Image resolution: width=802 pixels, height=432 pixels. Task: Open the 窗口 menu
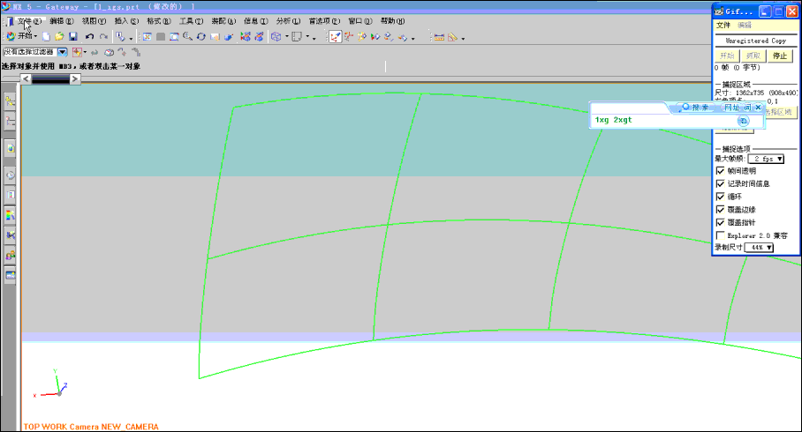pyautogui.click(x=360, y=21)
